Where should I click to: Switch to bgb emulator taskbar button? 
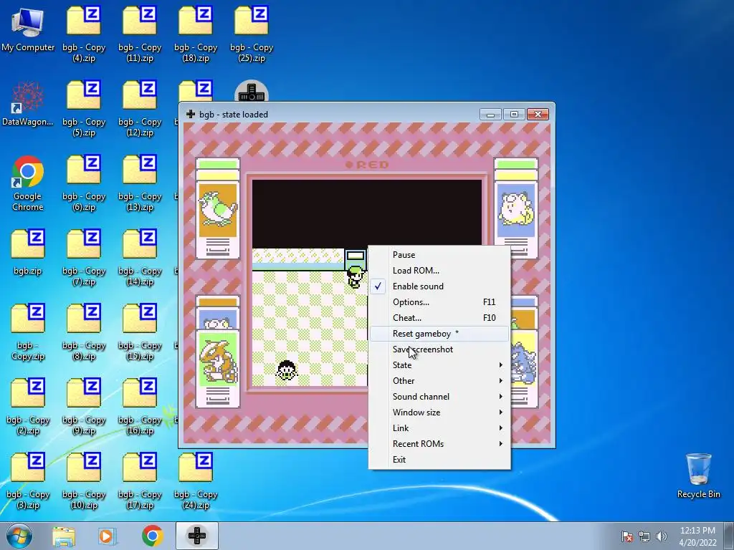coord(196,536)
